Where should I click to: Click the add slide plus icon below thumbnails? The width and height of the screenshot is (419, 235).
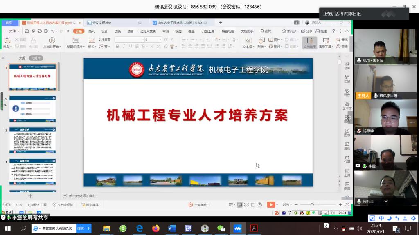pyautogui.click(x=30, y=196)
